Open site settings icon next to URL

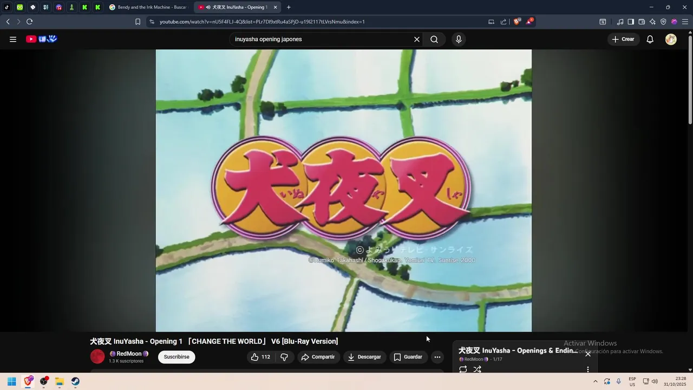[152, 22]
